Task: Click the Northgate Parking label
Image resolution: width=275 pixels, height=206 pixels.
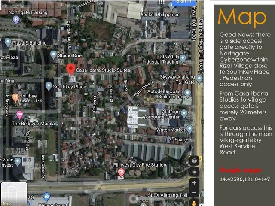Action: coord(28,12)
